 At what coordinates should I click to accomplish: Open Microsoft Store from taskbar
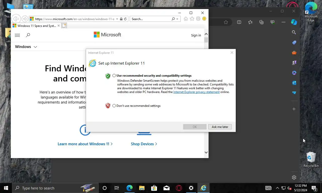(154, 188)
